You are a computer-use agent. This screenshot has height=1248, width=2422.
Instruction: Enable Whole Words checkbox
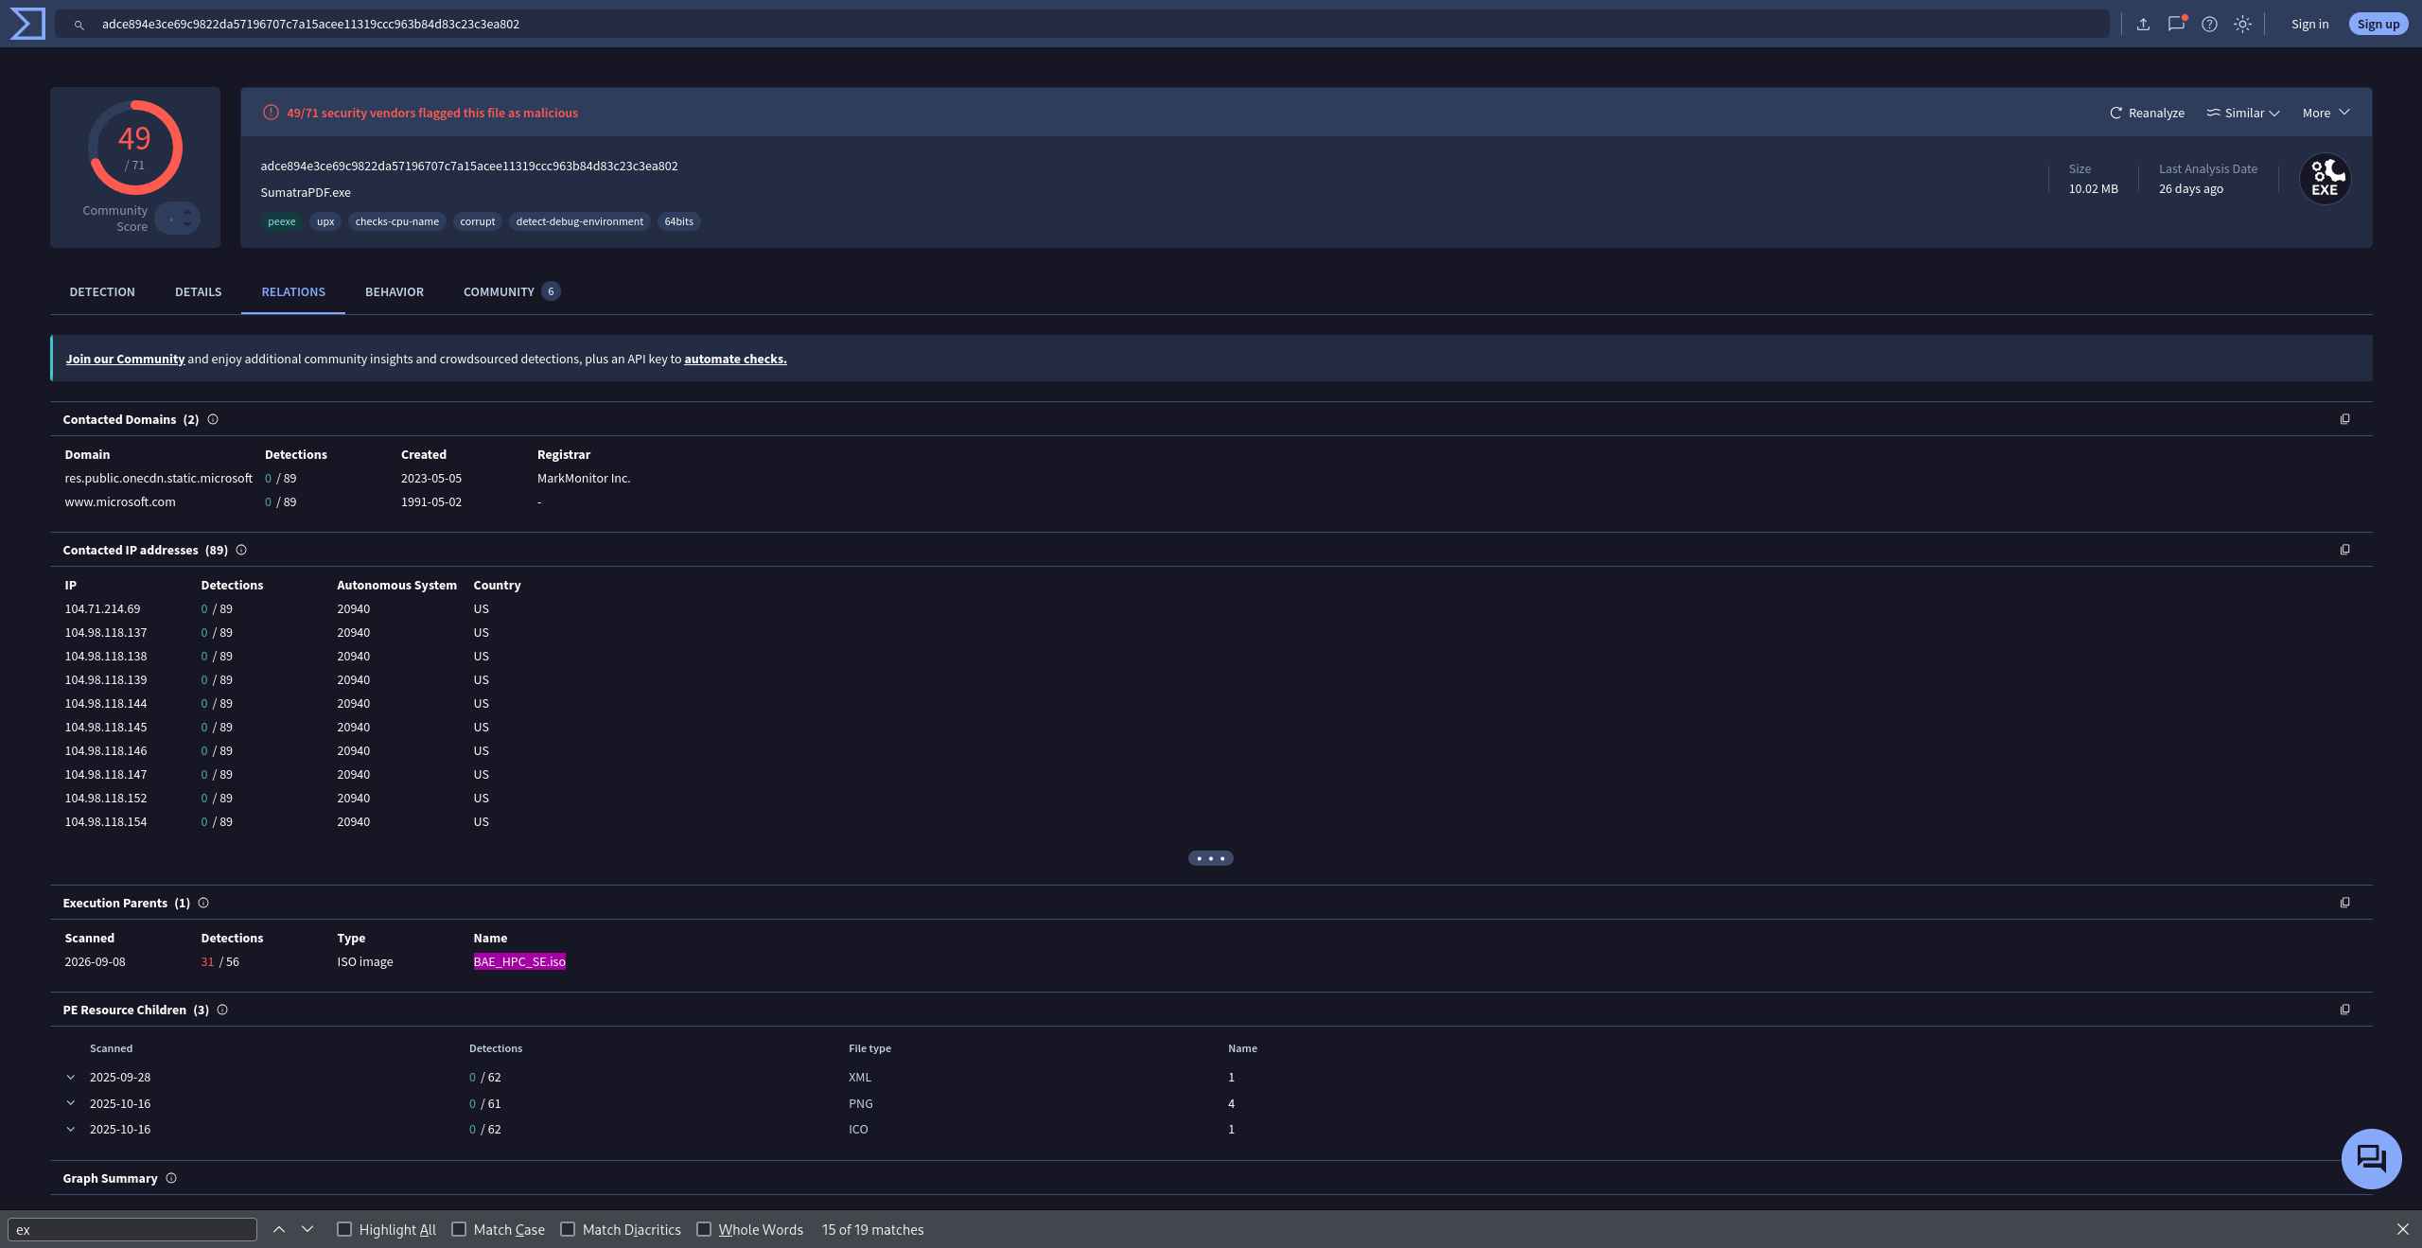pos(704,1229)
